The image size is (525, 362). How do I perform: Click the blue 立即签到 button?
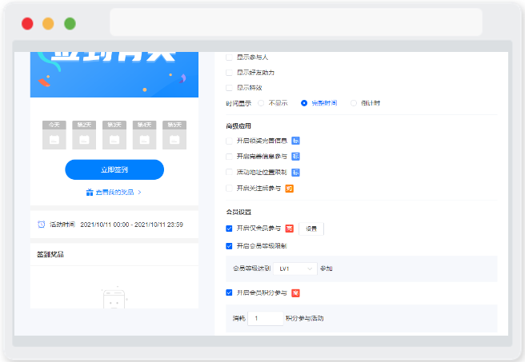tap(114, 169)
